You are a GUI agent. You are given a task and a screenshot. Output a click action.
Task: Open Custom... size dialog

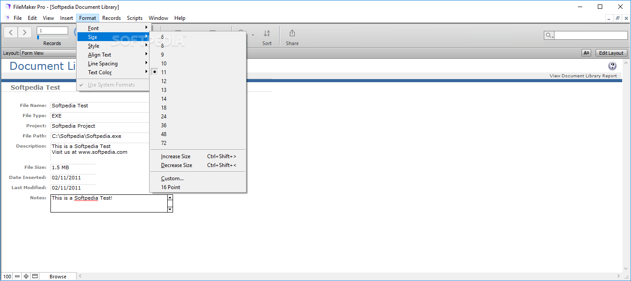click(x=198, y=178)
